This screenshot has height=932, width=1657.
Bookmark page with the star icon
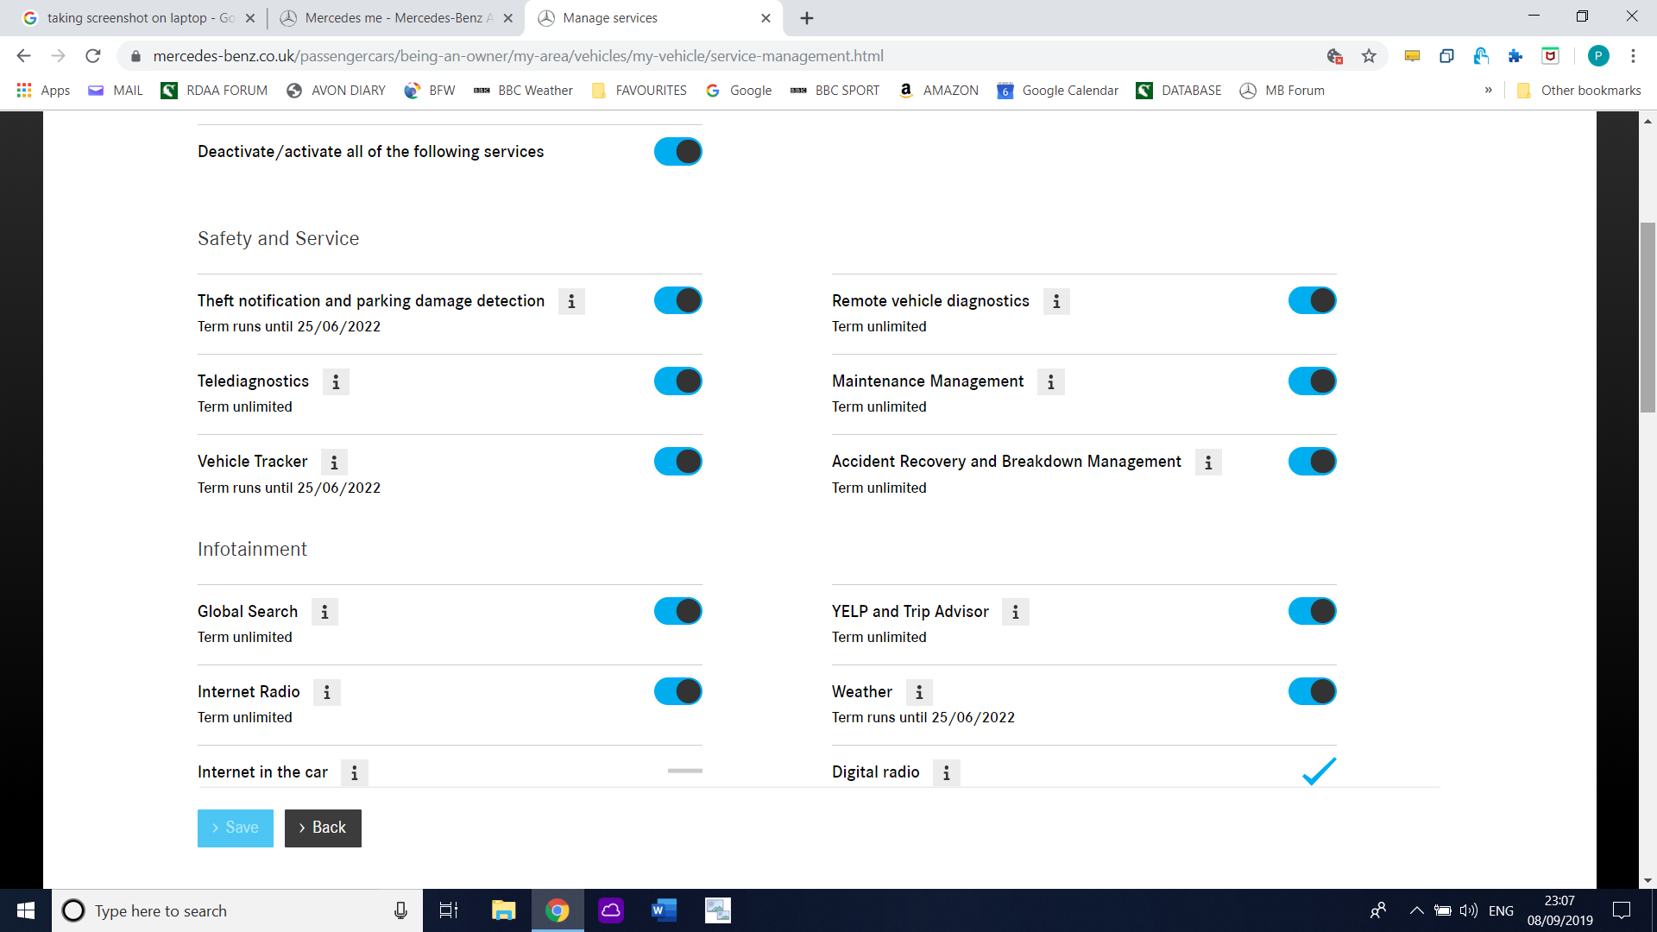pyautogui.click(x=1369, y=56)
